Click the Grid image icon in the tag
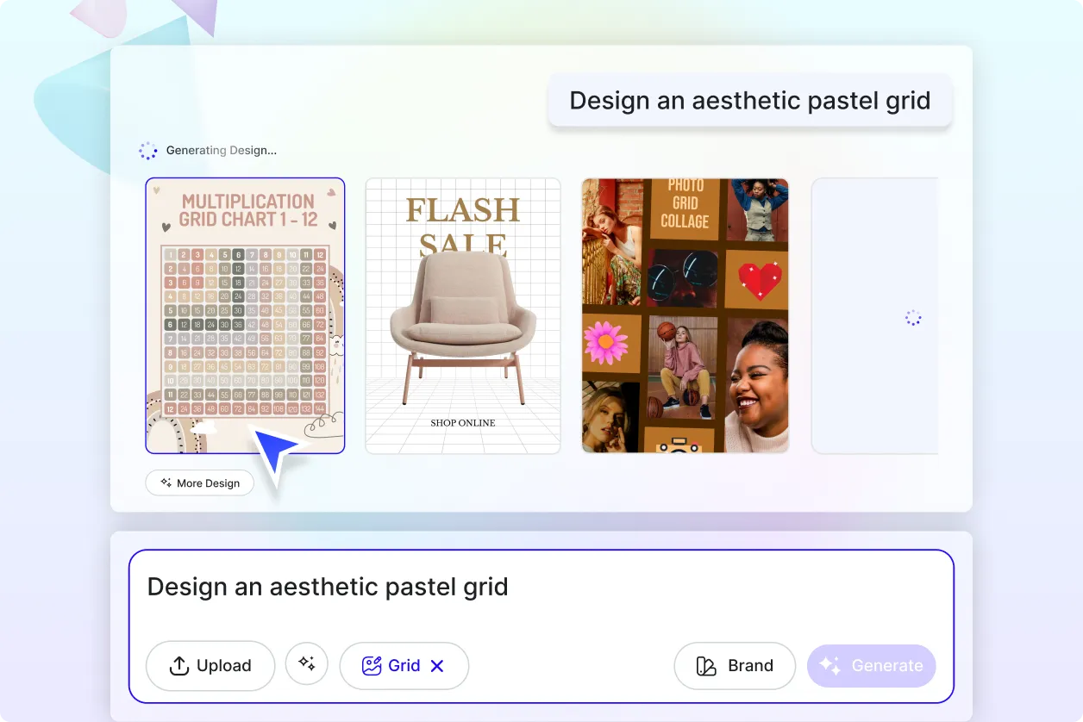The image size is (1083, 722). pos(372,666)
